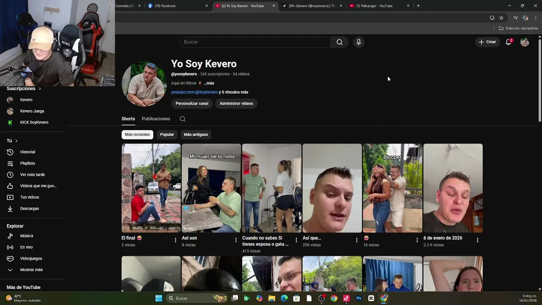
Task: Click the Crear button
Action: [487, 42]
